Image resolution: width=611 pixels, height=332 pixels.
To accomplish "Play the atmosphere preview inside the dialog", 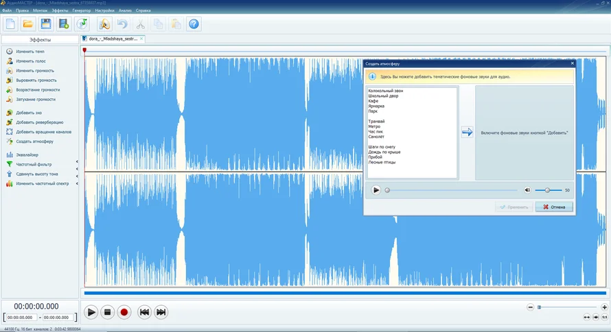I will pyautogui.click(x=376, y=190).
